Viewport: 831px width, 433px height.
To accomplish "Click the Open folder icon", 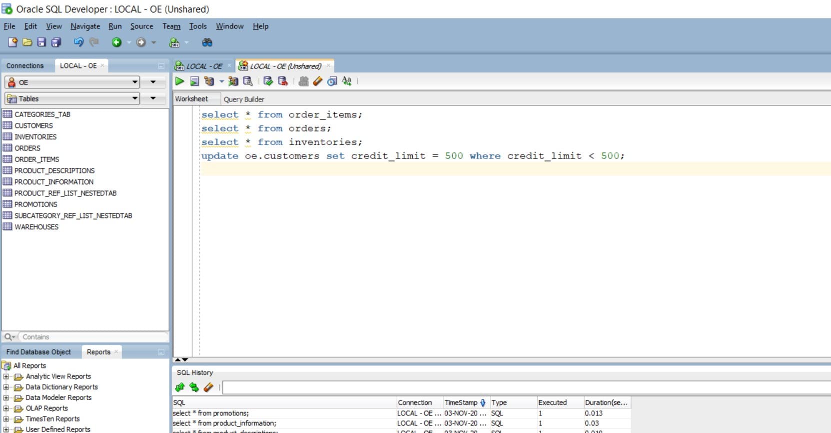I will [x=27, y=42].
